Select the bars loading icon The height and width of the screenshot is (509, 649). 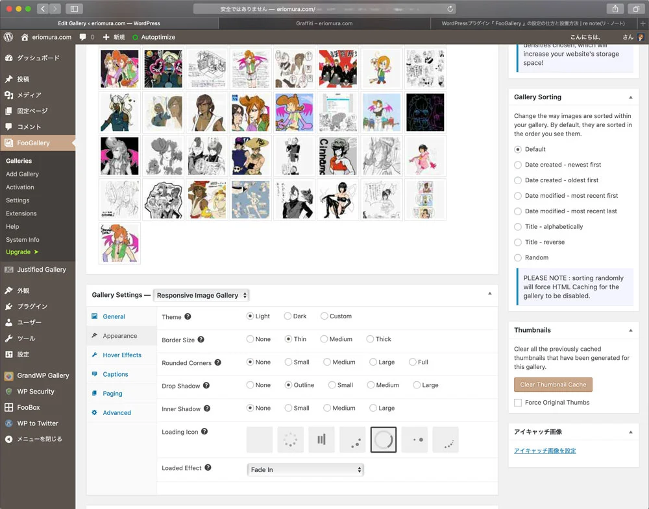point(321,440)
